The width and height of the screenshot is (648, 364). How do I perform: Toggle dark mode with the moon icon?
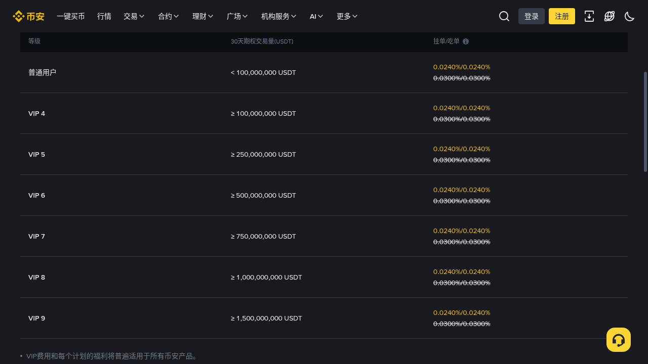630,16
